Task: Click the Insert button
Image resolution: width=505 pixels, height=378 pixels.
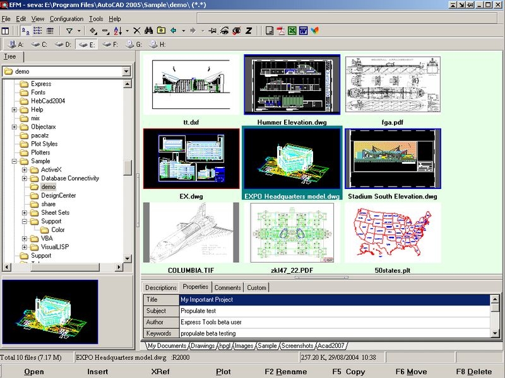Action: click(x=98, y=372)
